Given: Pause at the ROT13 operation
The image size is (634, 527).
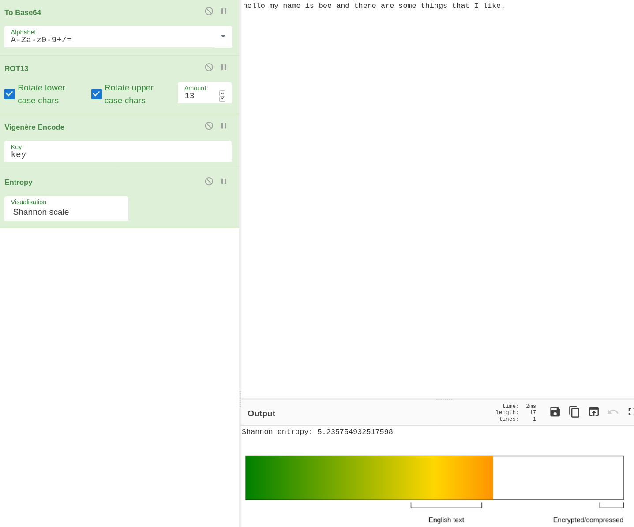Looking at the screenshot, I should (224, 67).
